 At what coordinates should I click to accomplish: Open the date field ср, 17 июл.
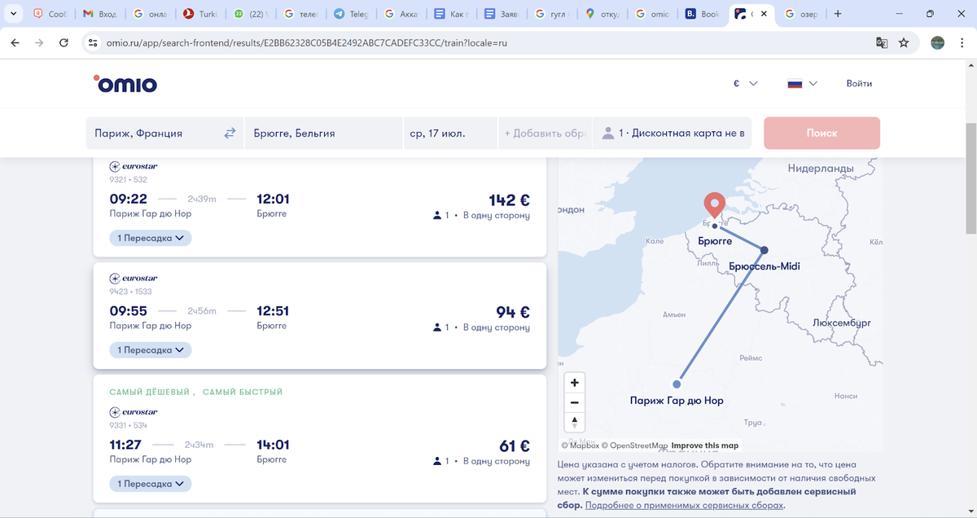pyautogui.click(x=450, y=134)
